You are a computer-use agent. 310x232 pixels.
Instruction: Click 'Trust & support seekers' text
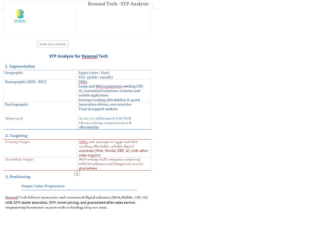point(98,109)
